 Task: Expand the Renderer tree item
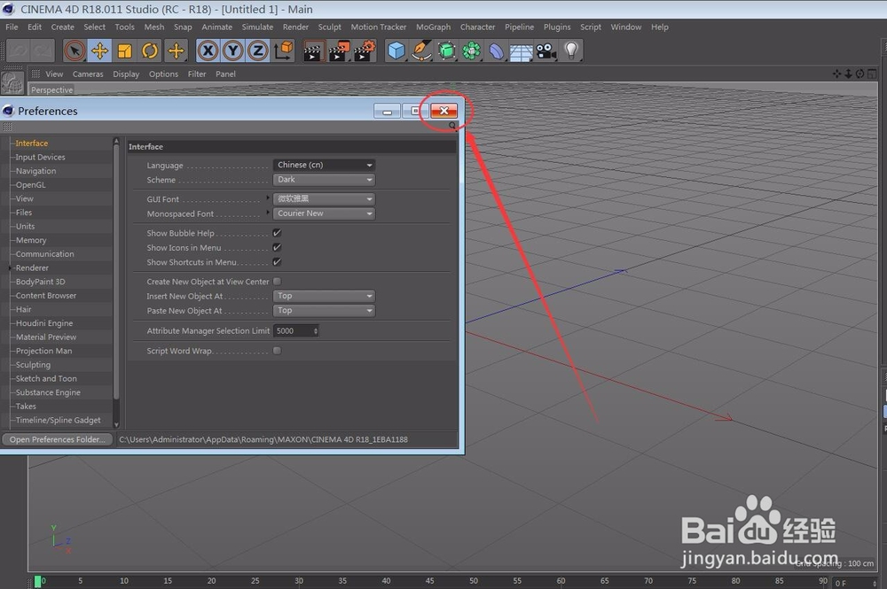coord(11,267)
